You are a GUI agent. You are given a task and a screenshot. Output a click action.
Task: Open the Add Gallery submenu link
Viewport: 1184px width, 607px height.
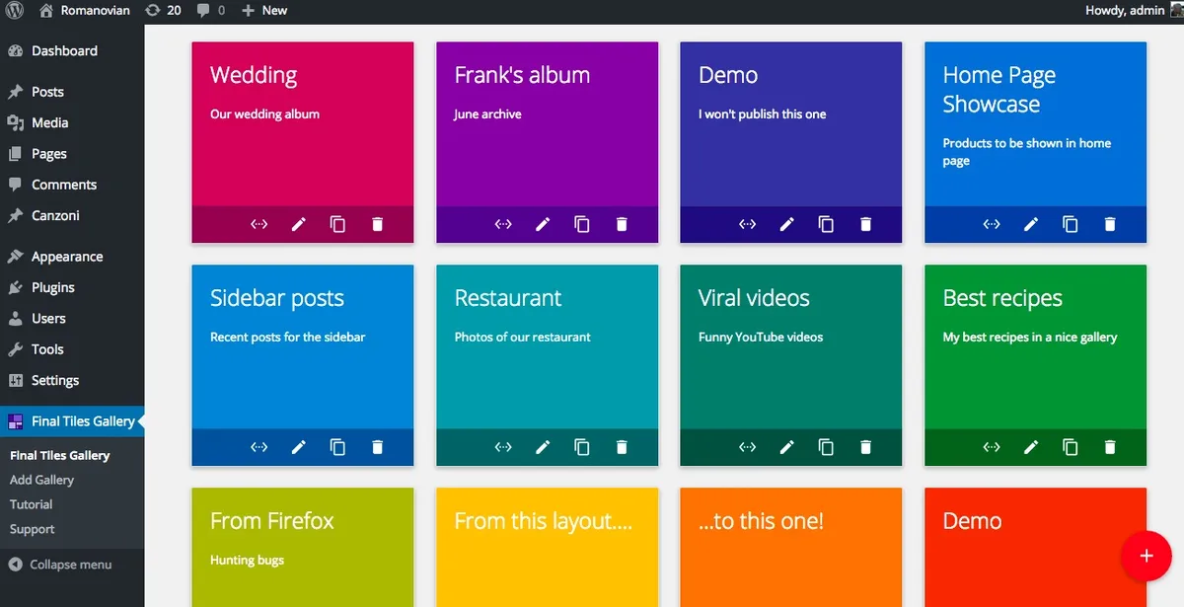point(42,480)
